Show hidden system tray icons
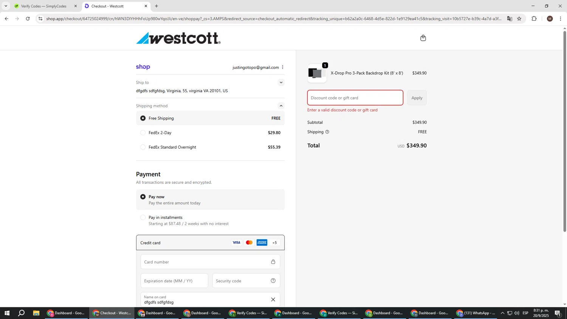Viewport: 567px width, 319px height. [502, 313]
